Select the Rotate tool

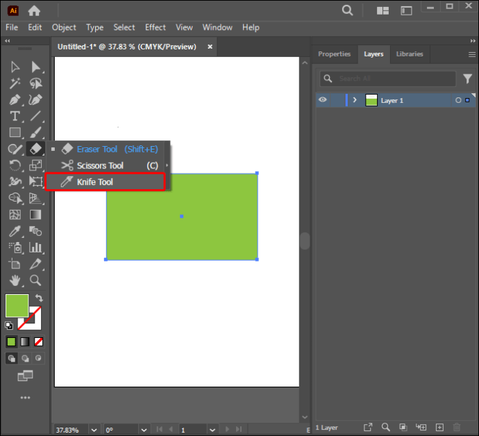[15, 165]
